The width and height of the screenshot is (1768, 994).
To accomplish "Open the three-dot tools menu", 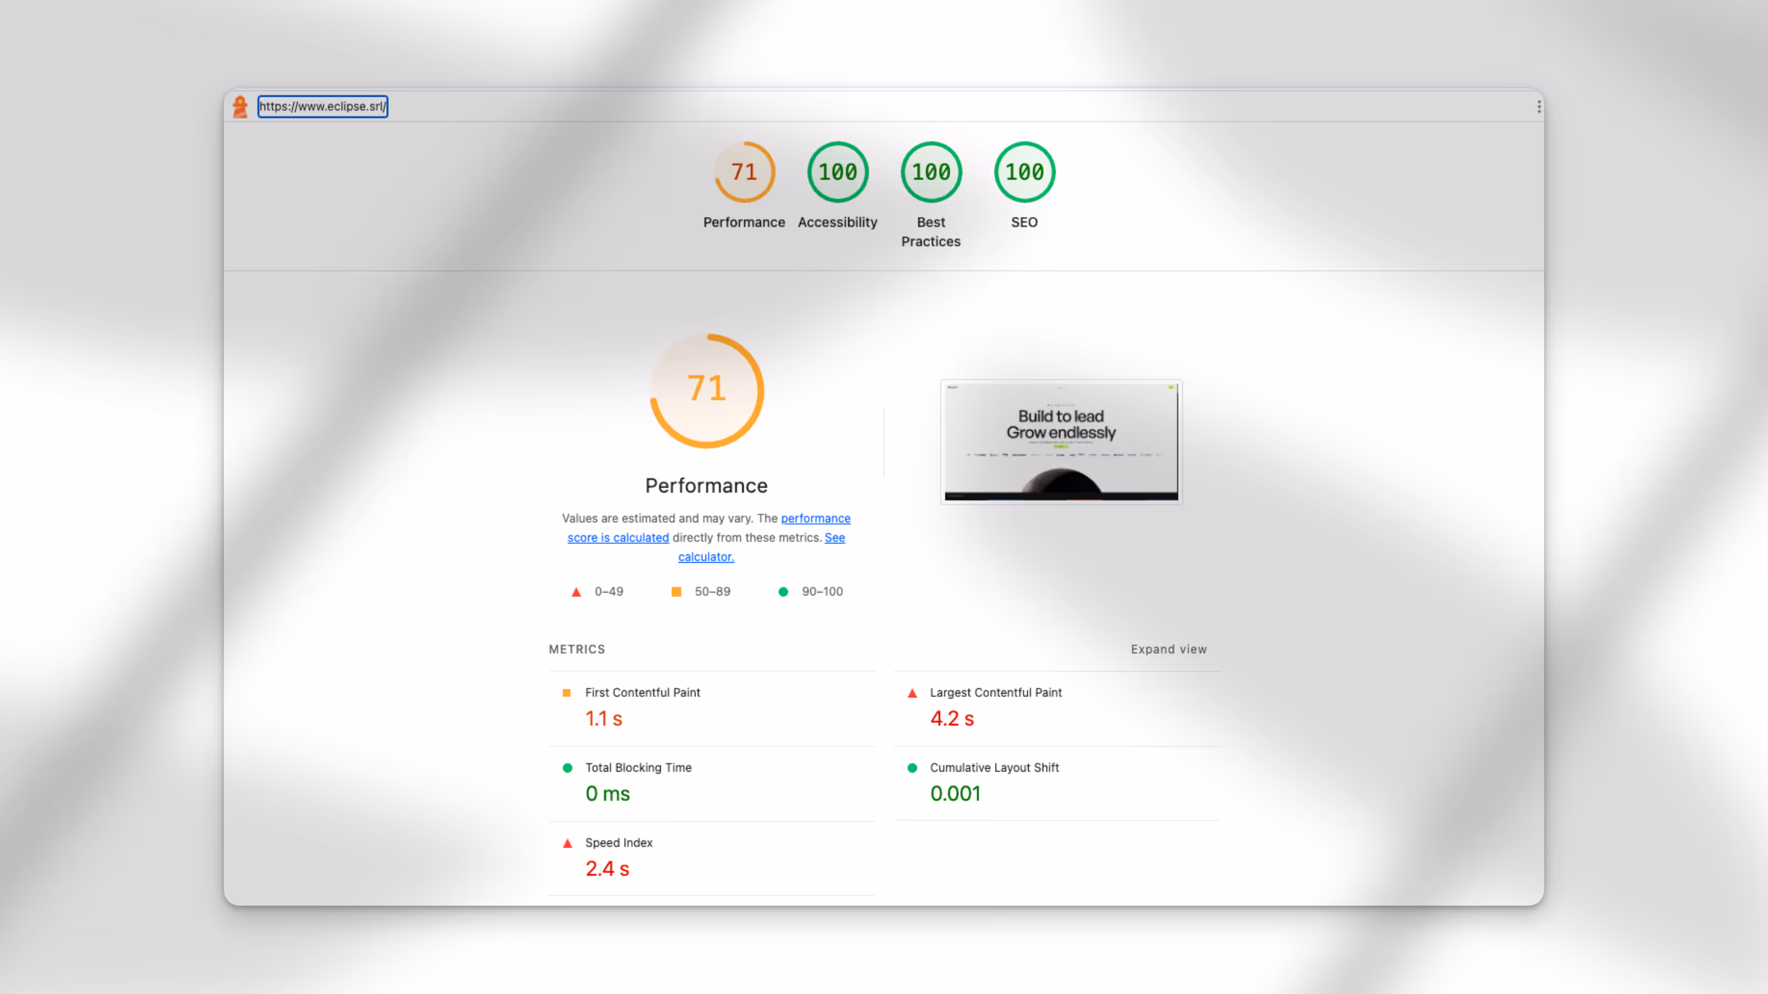I will coord(1539,107).
